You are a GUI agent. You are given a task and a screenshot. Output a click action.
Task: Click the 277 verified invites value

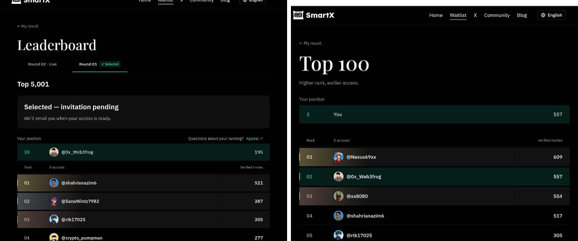pos(259,238)
